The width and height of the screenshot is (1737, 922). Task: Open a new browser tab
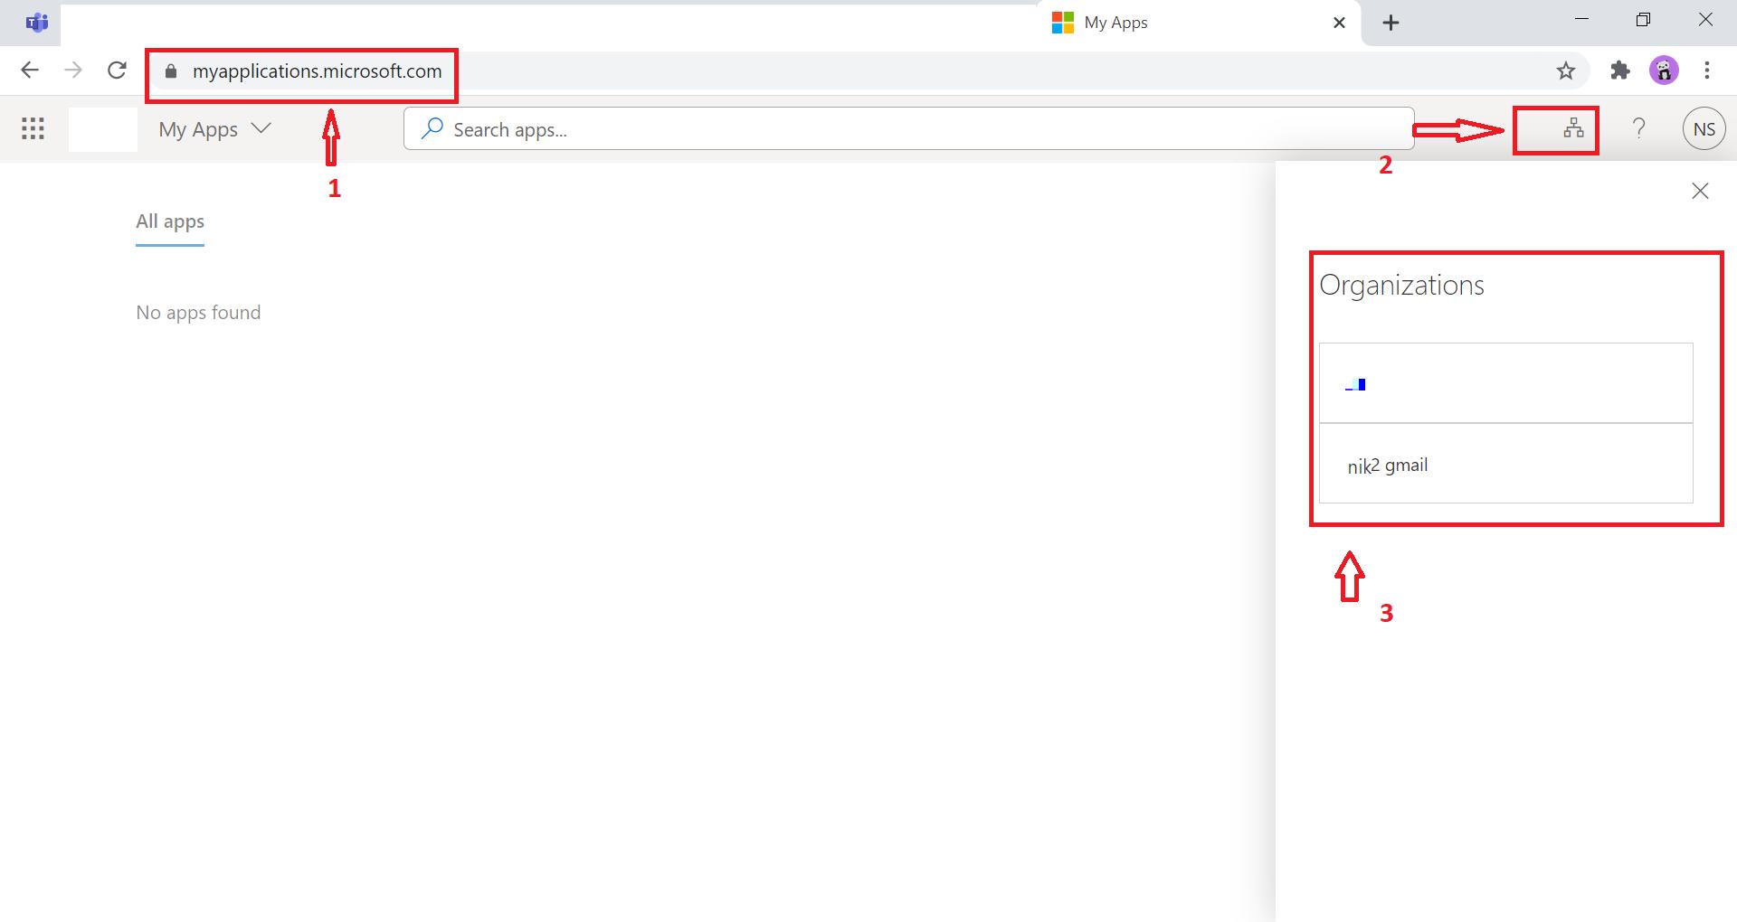(x=1391, y=23)
